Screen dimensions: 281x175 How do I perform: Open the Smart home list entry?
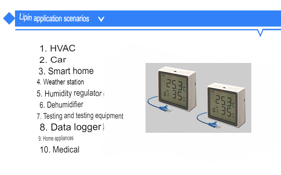[x=66, y=71]
